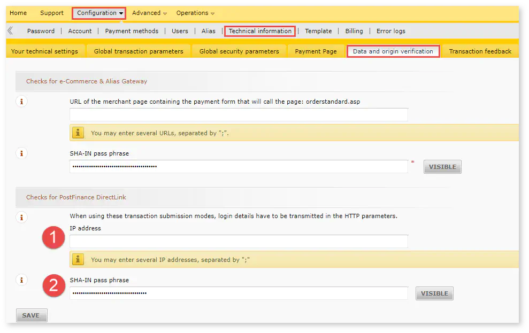Screen dimensions: 529x333
Task: Click the info icon next to the DirectLink login details text
Action: [x=21, y=218]
